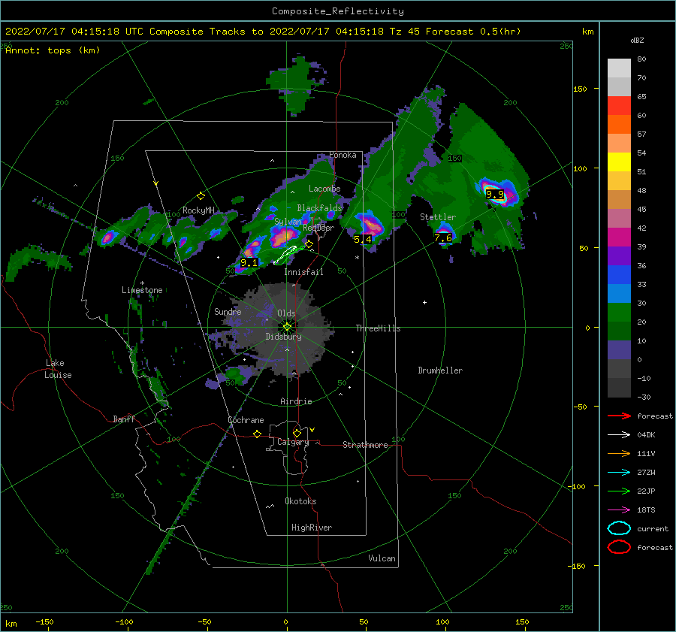Click the Airdrie city label
Screen dimensions: 676x632
[x=296, y=401]
